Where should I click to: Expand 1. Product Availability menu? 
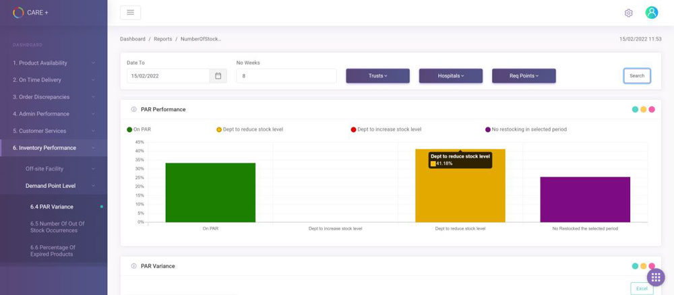pos(54,63)
